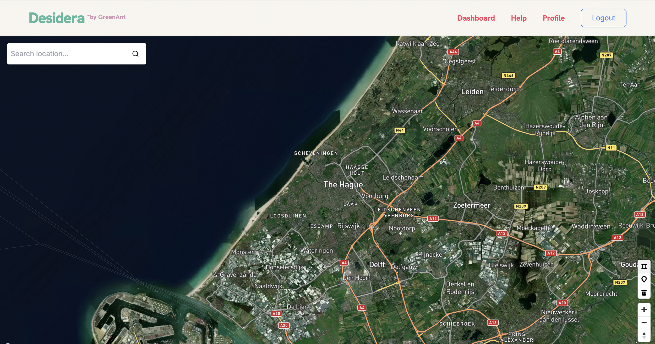Image resolution: width=655 pixels, height=344 pixels.
Task: Click "*by GreenAnt" tagline text
Action: tap(106, 17)
